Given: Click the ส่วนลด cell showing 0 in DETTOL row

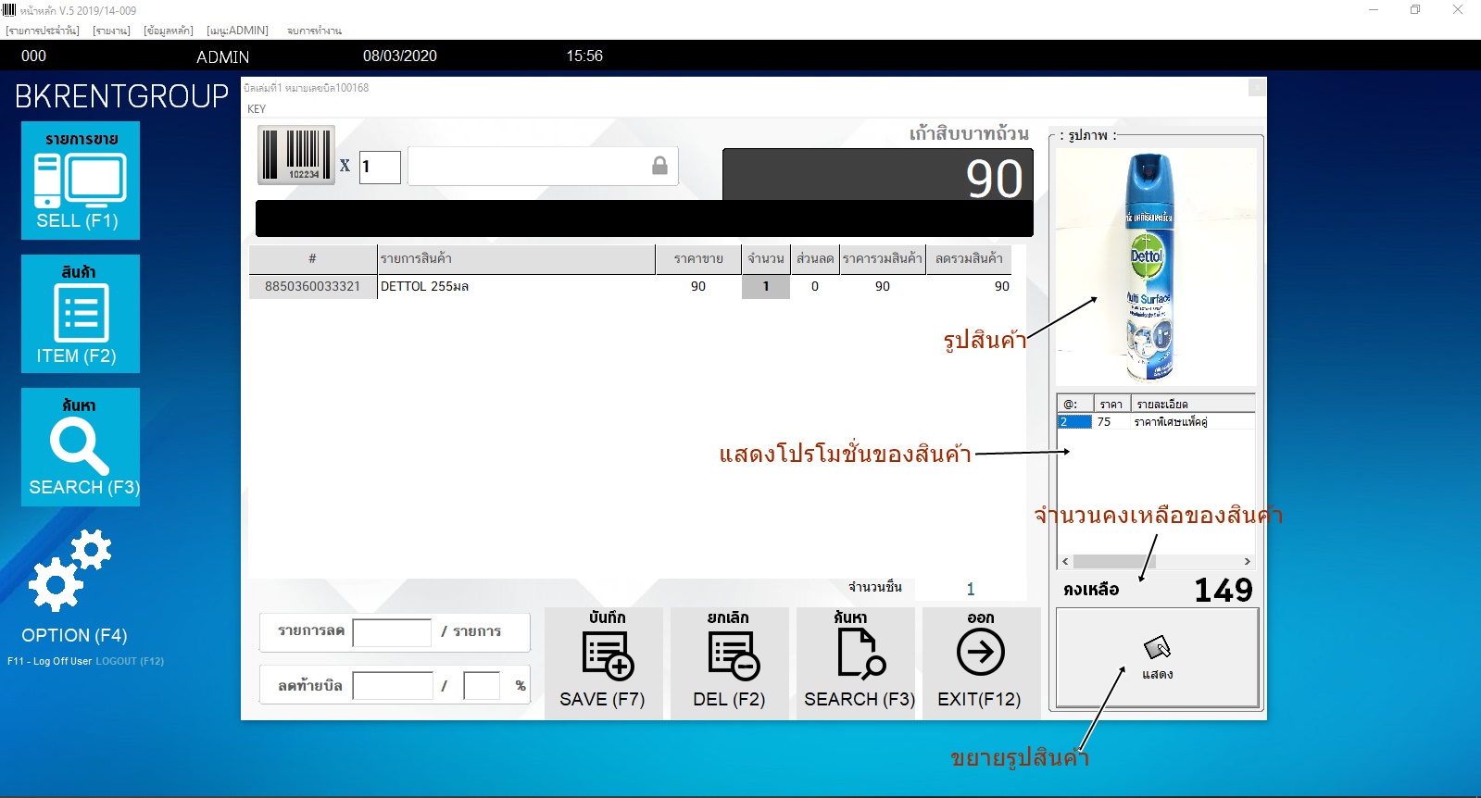Looking at the screenshot, I should [x=815, y=287].
